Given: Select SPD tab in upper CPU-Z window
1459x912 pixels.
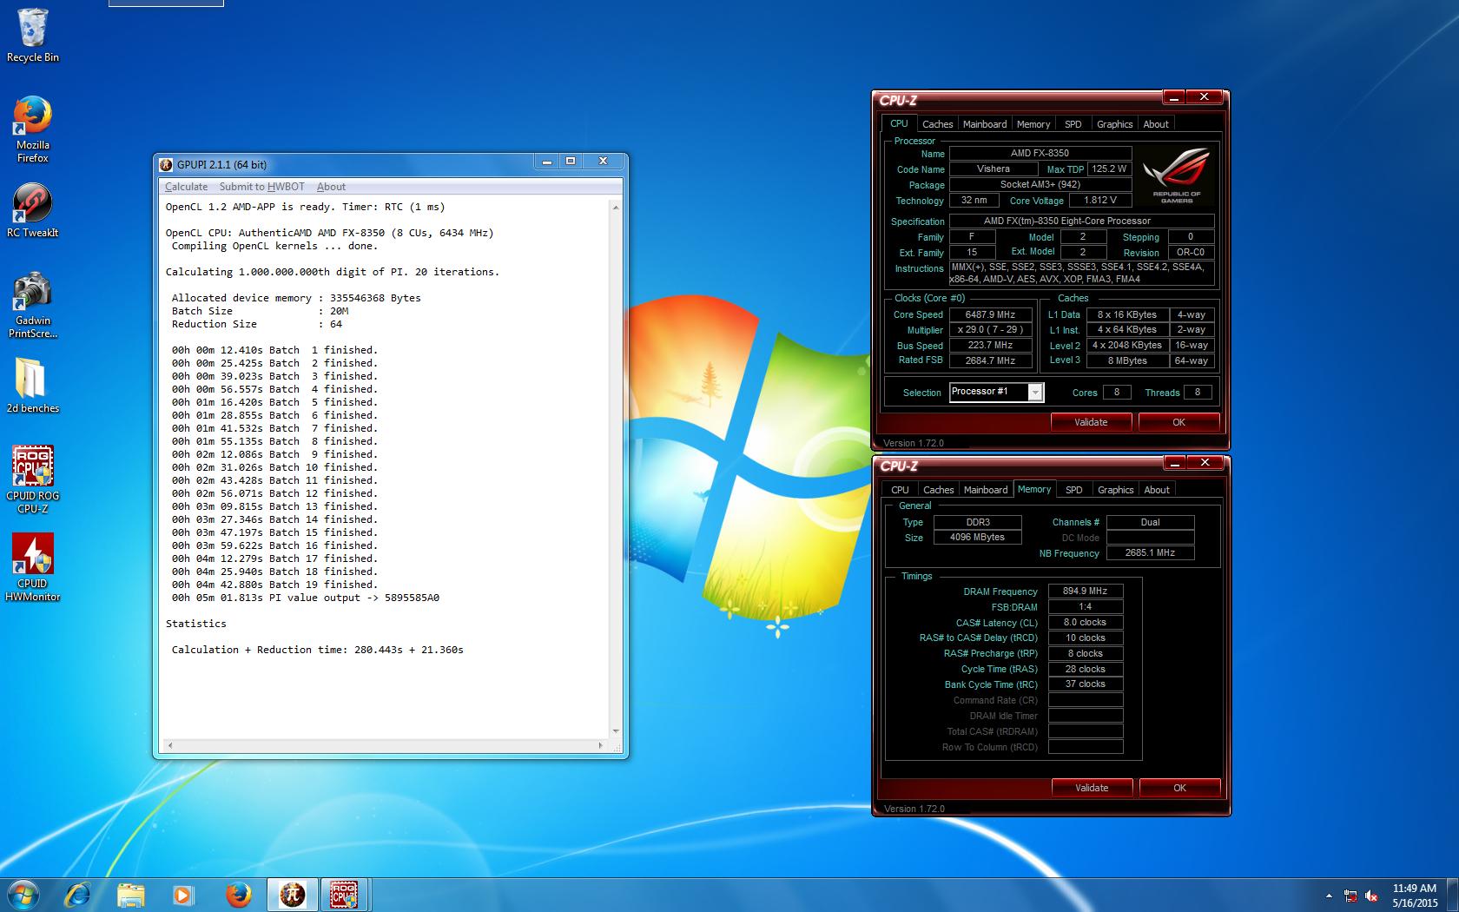Looking at the screenshot, I should coord(1073,124).
